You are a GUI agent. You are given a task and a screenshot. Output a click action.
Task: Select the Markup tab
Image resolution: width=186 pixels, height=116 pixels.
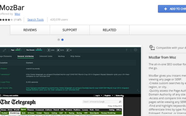tap(61, 56)
